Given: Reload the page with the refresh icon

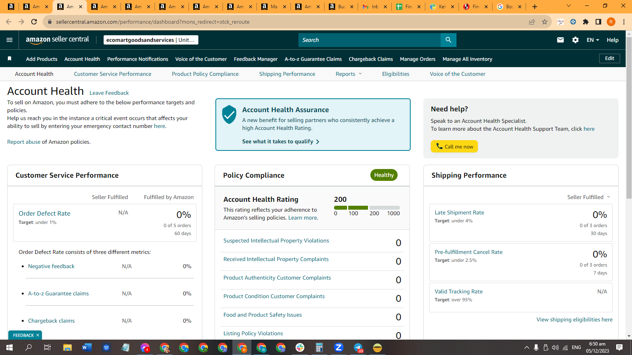Looking at the screenshot, I should coord(34,22).
